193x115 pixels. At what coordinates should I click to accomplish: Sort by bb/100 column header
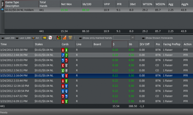click(92, 4)
